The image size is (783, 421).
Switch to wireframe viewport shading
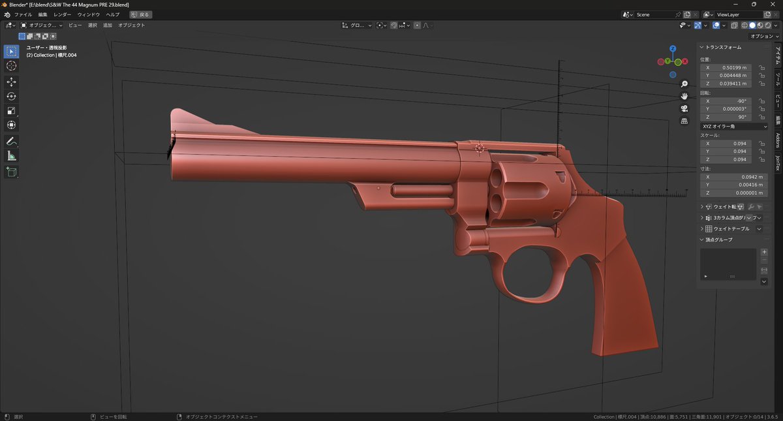(745, 25)
